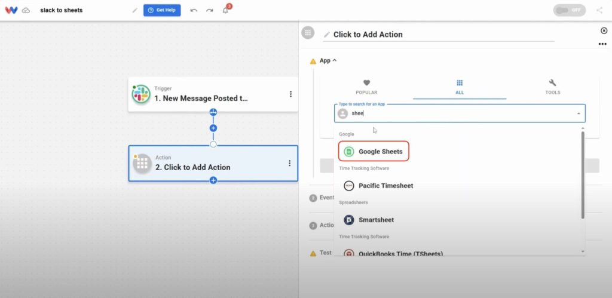The height and width of the screenshot is (298, 612).
Task: Toggle the workflow ON/OFF switch
Action: pos(569,10)
